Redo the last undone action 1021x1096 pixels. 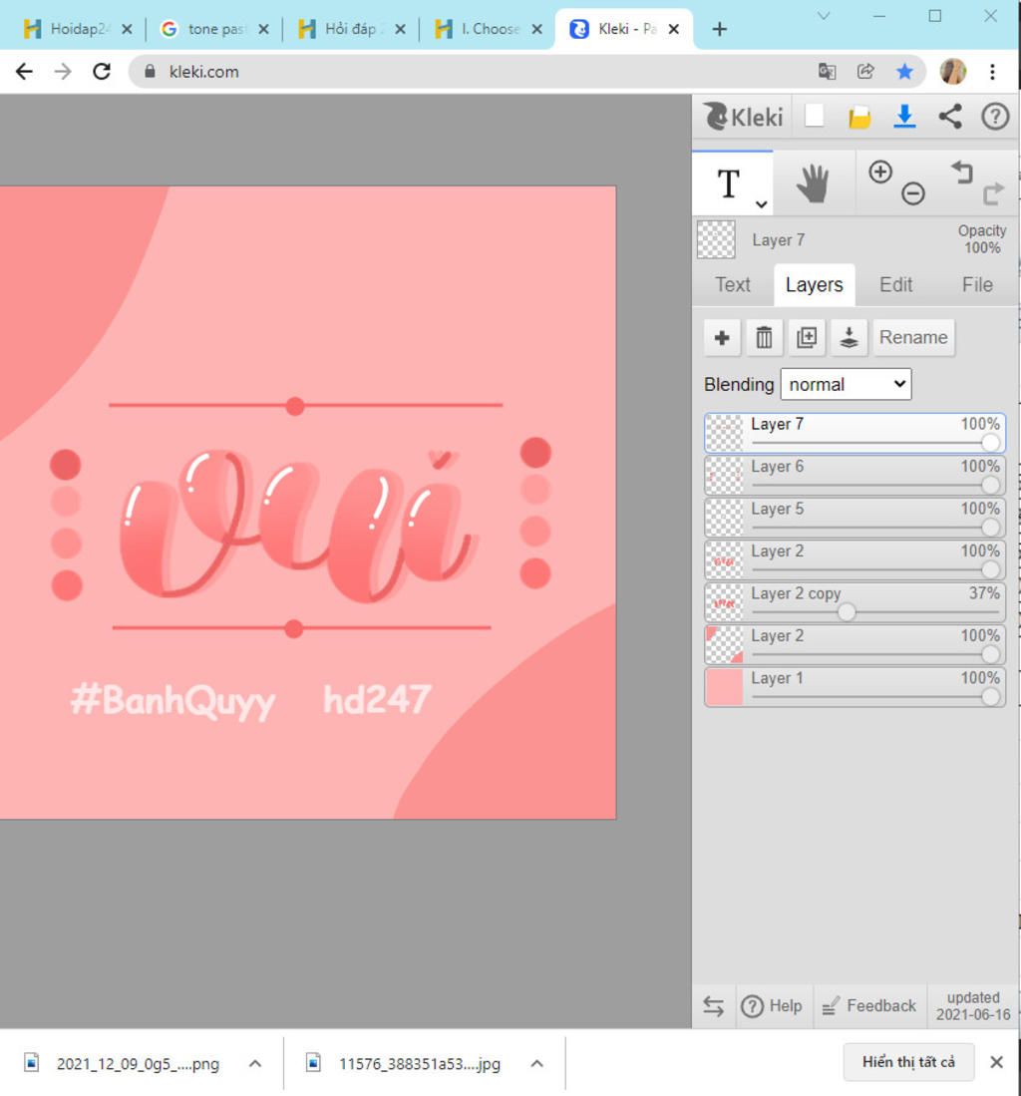(993, 193)
